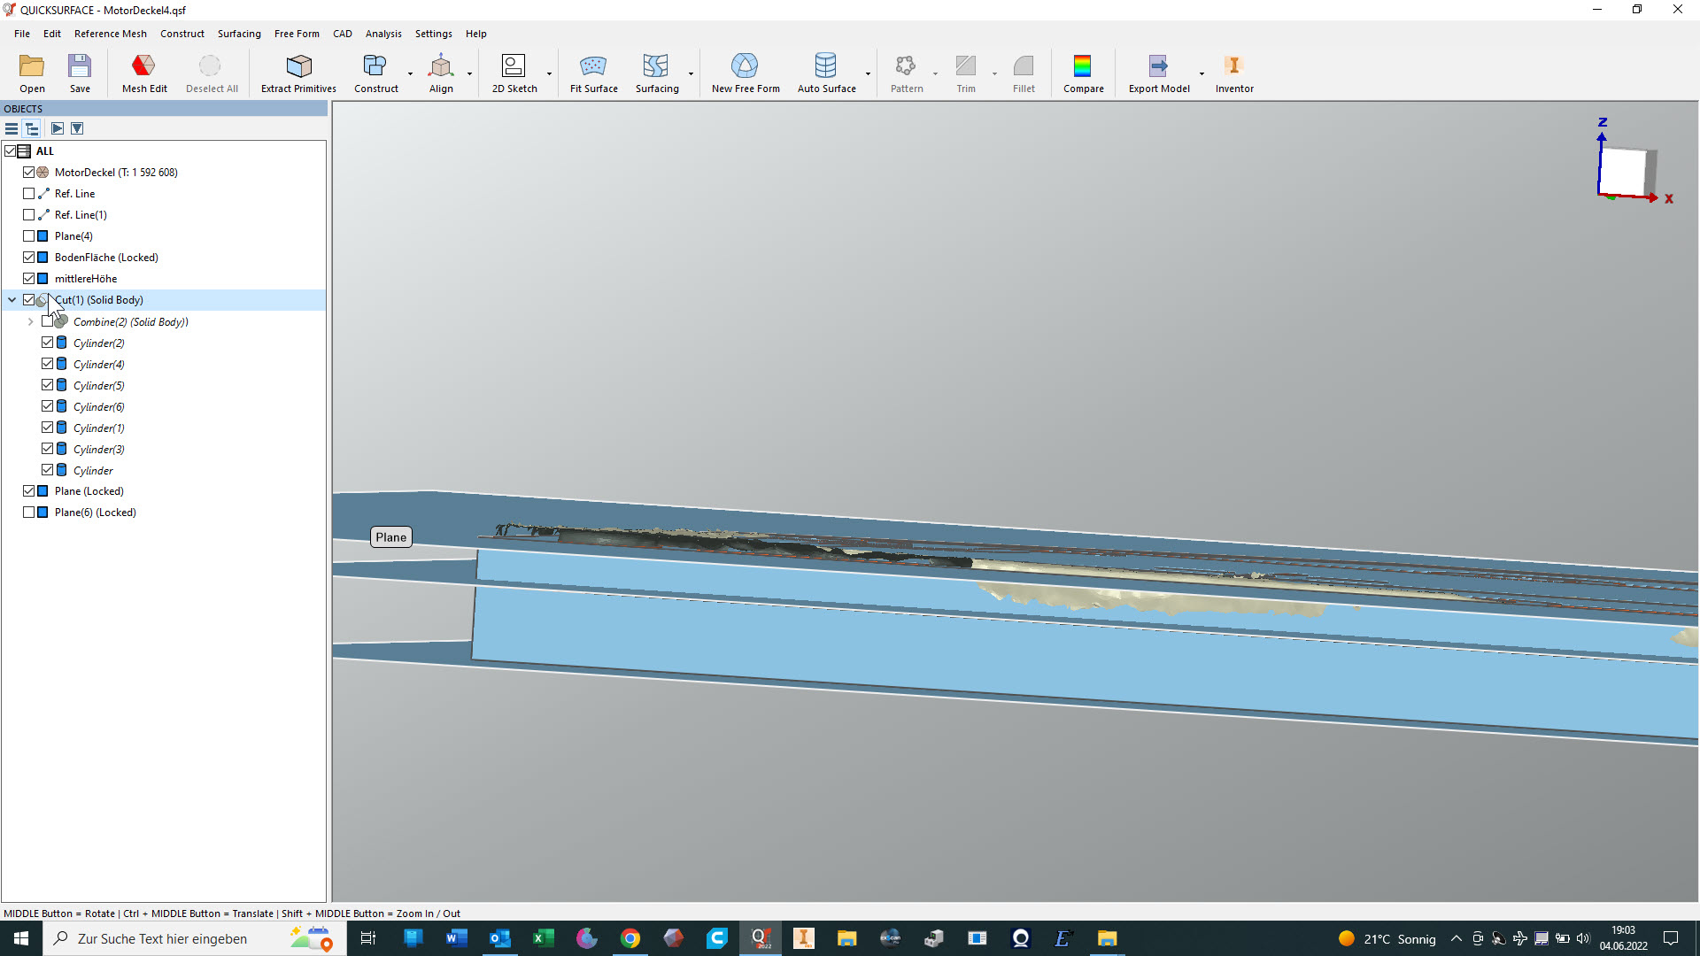Create a New Free Form

click(745, 73)
